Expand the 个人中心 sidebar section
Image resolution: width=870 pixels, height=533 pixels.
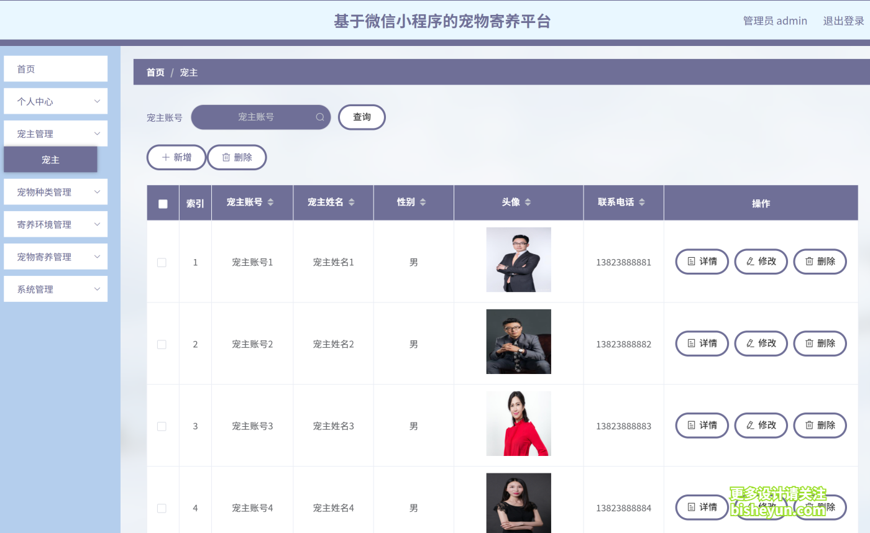pos(55,101)
